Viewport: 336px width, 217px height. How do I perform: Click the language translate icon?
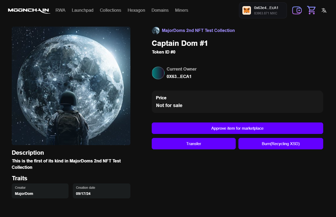point(324,10)
